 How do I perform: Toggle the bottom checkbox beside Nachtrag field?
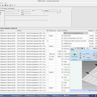(x=61, y=13)
